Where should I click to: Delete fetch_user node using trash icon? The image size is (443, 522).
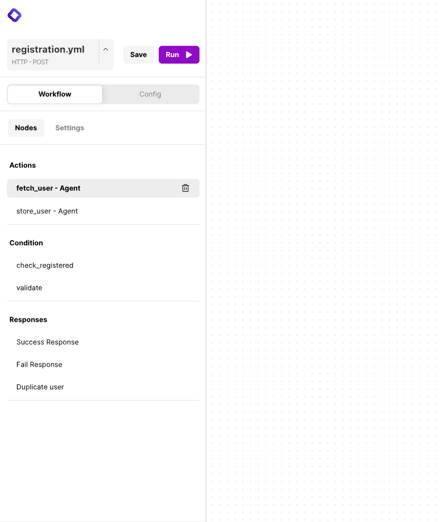(185, 188)
